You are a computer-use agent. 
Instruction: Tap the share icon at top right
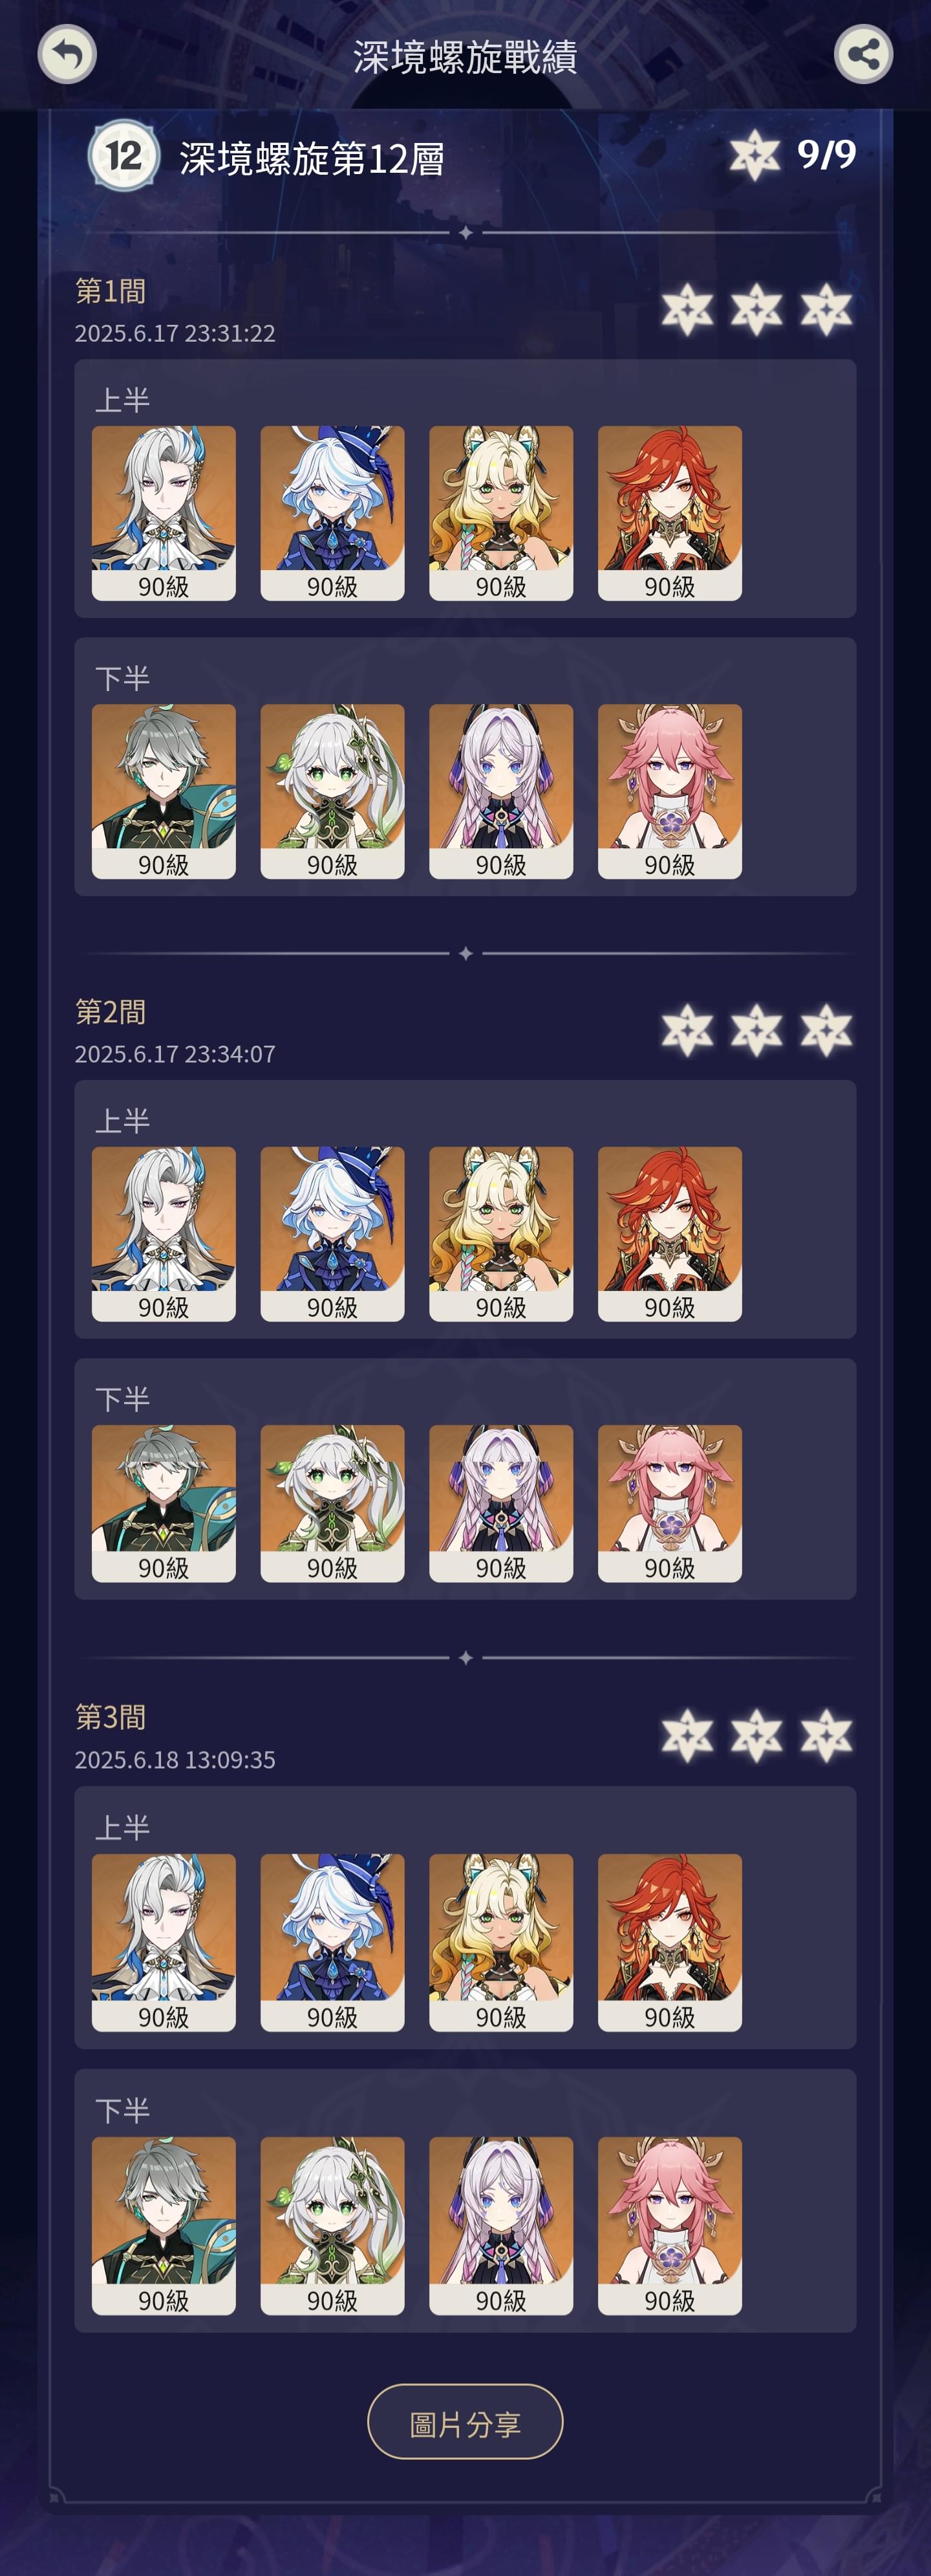(x=863, y=54)
